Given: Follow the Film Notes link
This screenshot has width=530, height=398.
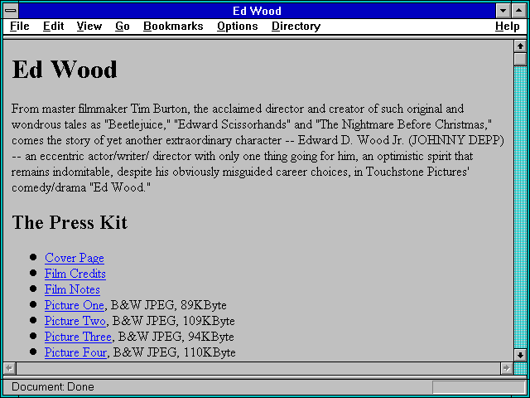Looking at the screenshot, I should coord(72,289).
